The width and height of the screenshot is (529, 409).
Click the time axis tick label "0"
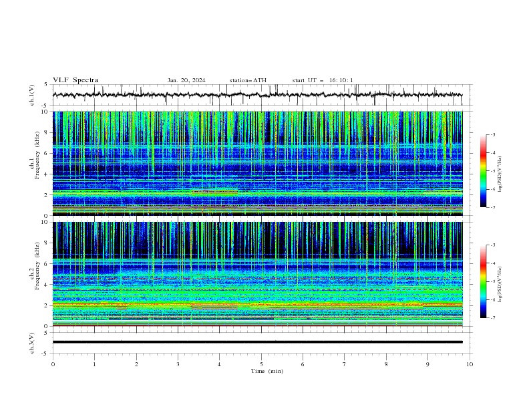[53, 364]
